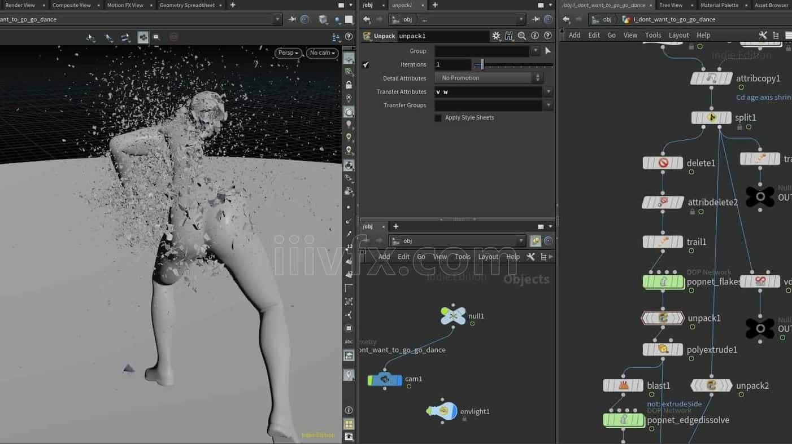Screen dimensions: 792x444
Task: Switch to the Geometry Spreadsheet tab
Action: point(187,5)
